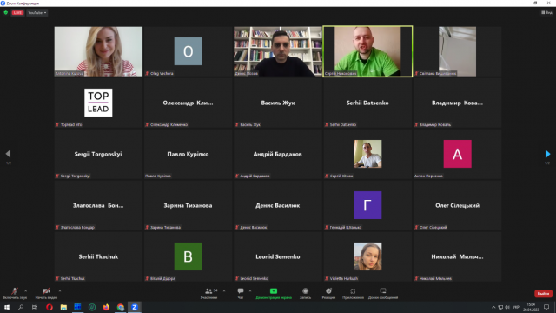Open the View menu at top right
Screen dimensions: 556x313
(546, 12)
